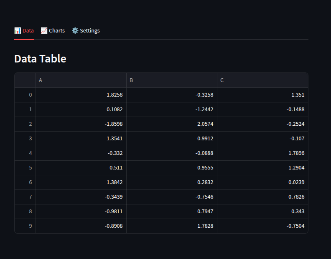The height and width of the screenshot is (259, 331).
Task: Click cell containing 2.0574
Action: pyautogui.click(x=172, y=124)
